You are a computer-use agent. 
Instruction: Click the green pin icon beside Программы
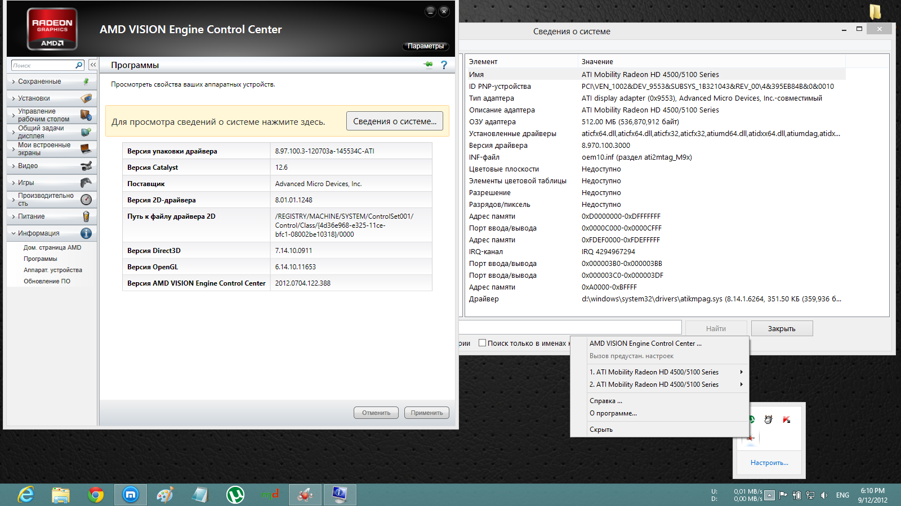[x=429, y=65]
